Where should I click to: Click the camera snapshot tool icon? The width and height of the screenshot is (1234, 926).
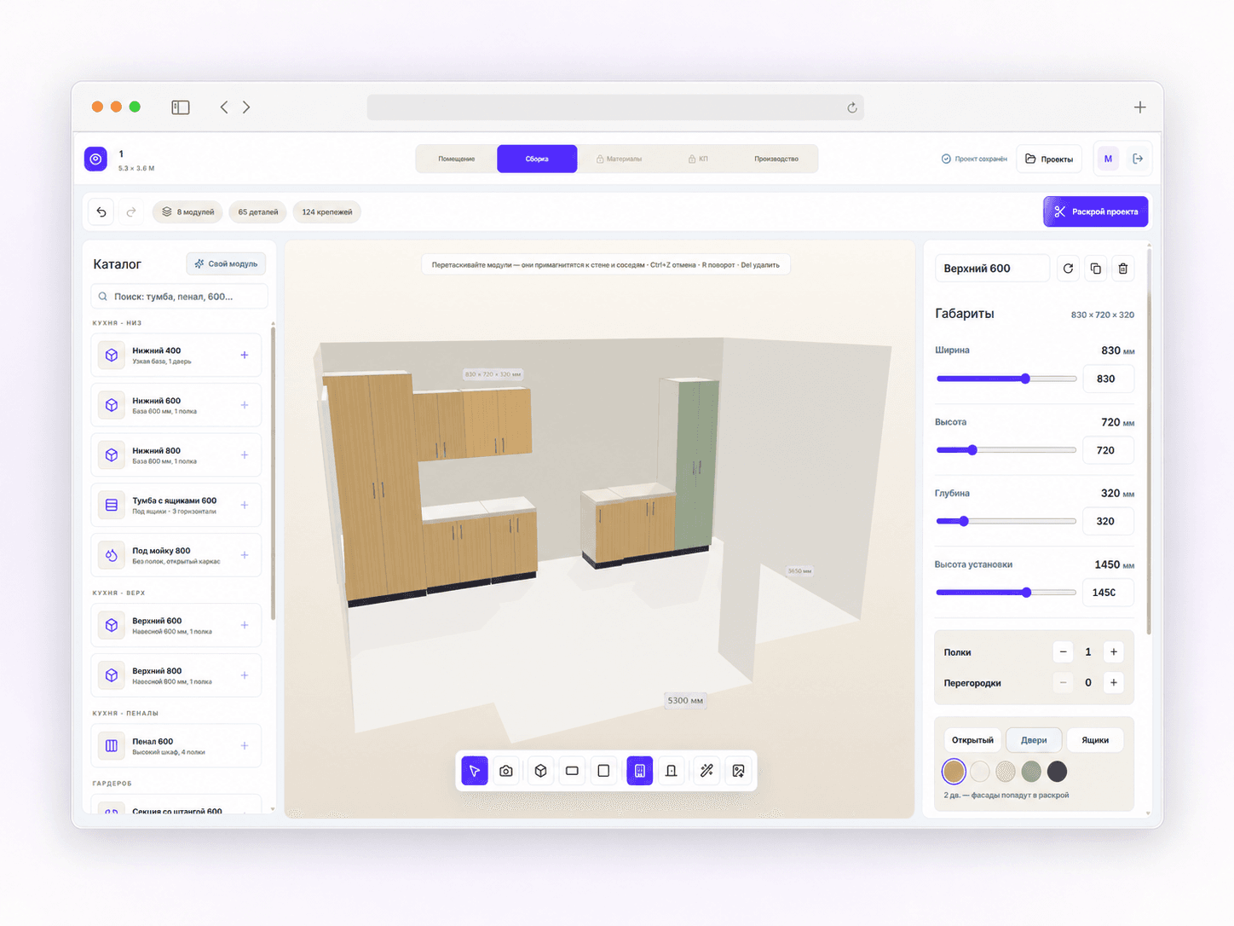click(506, 771)
